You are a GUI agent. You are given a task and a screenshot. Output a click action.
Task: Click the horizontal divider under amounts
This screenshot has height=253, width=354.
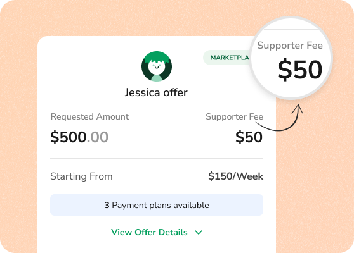click(x=157, y=158)
